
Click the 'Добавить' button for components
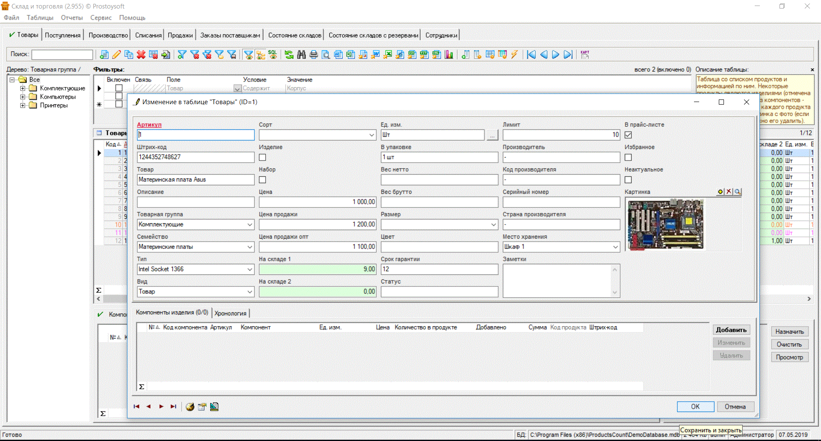coord(731,330)
